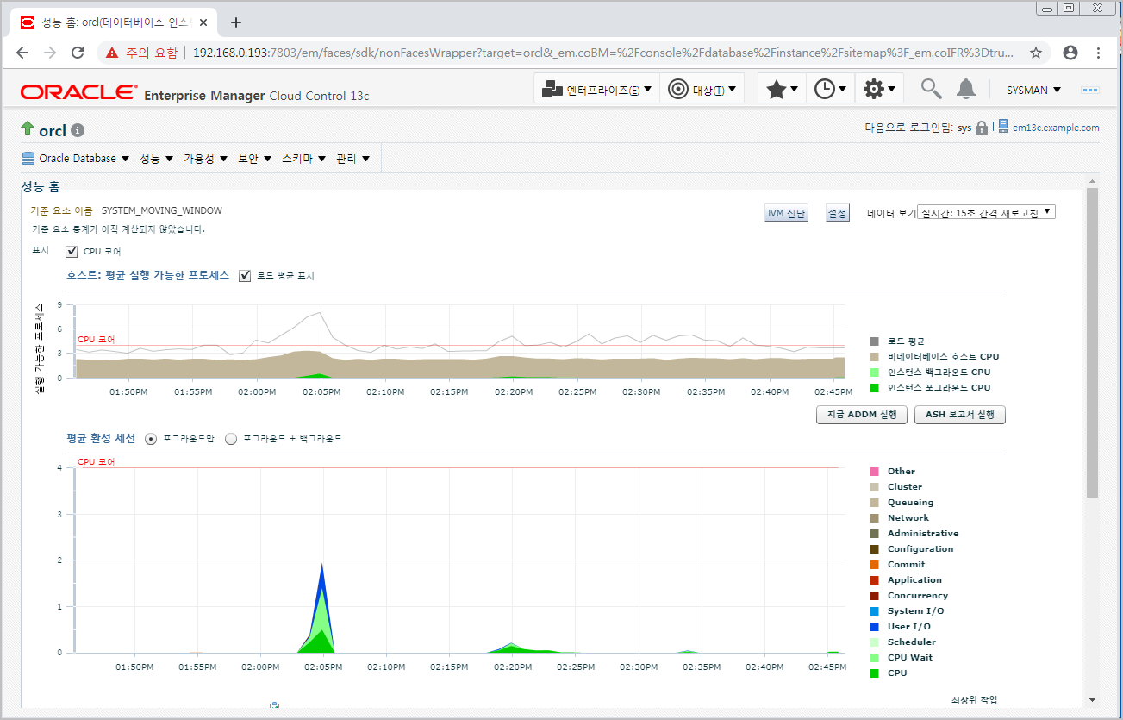Open the 가용성 menu
The height and width of the screenshot is (720, 1123).
pyautogui.click(x=206, y=159)
